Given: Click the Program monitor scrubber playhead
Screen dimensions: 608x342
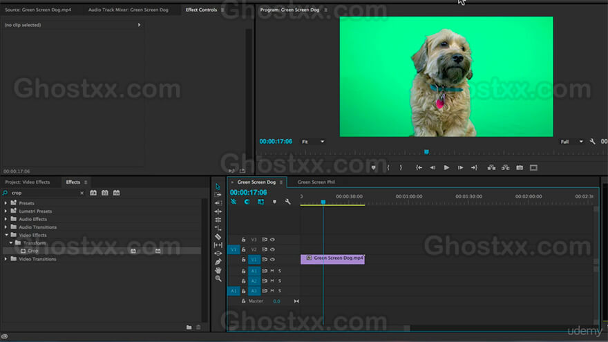Looking at the screenshot, I should coord(426,151).
